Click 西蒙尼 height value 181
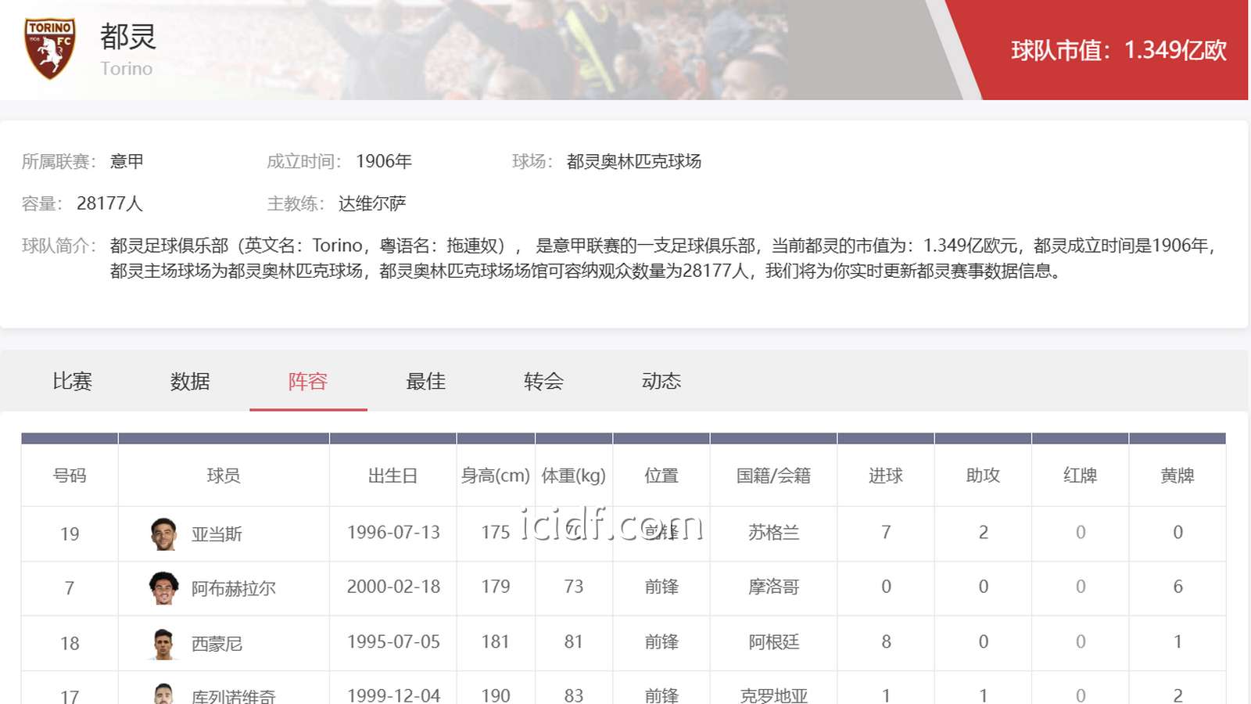The height and width of the screenshot is (704, 1251). coord(496,642)
